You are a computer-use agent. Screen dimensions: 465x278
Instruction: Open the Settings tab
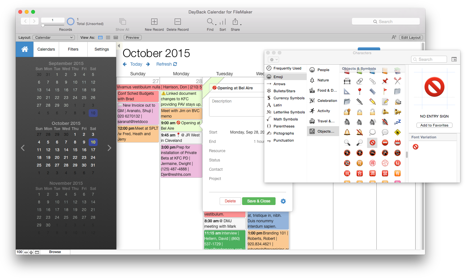(x=102, y=49)
